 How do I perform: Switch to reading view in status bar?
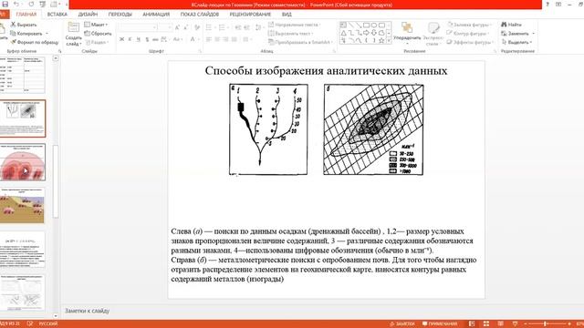[501, 324]
